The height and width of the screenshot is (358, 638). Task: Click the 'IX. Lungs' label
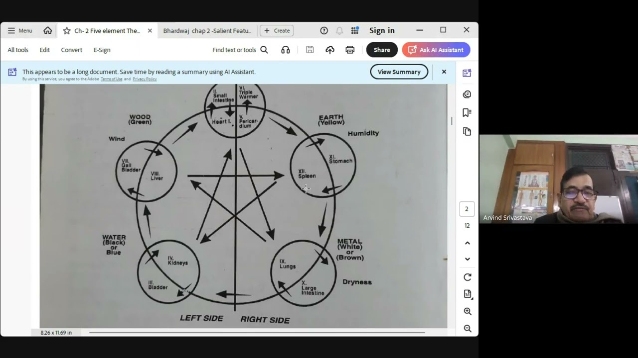(x=288, y=264)
